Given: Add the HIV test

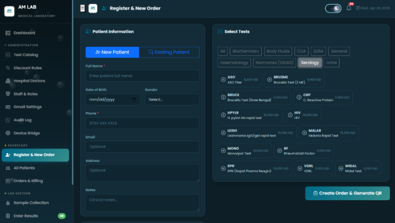Looking at the screenshot, I should click(x=303, y=115).
